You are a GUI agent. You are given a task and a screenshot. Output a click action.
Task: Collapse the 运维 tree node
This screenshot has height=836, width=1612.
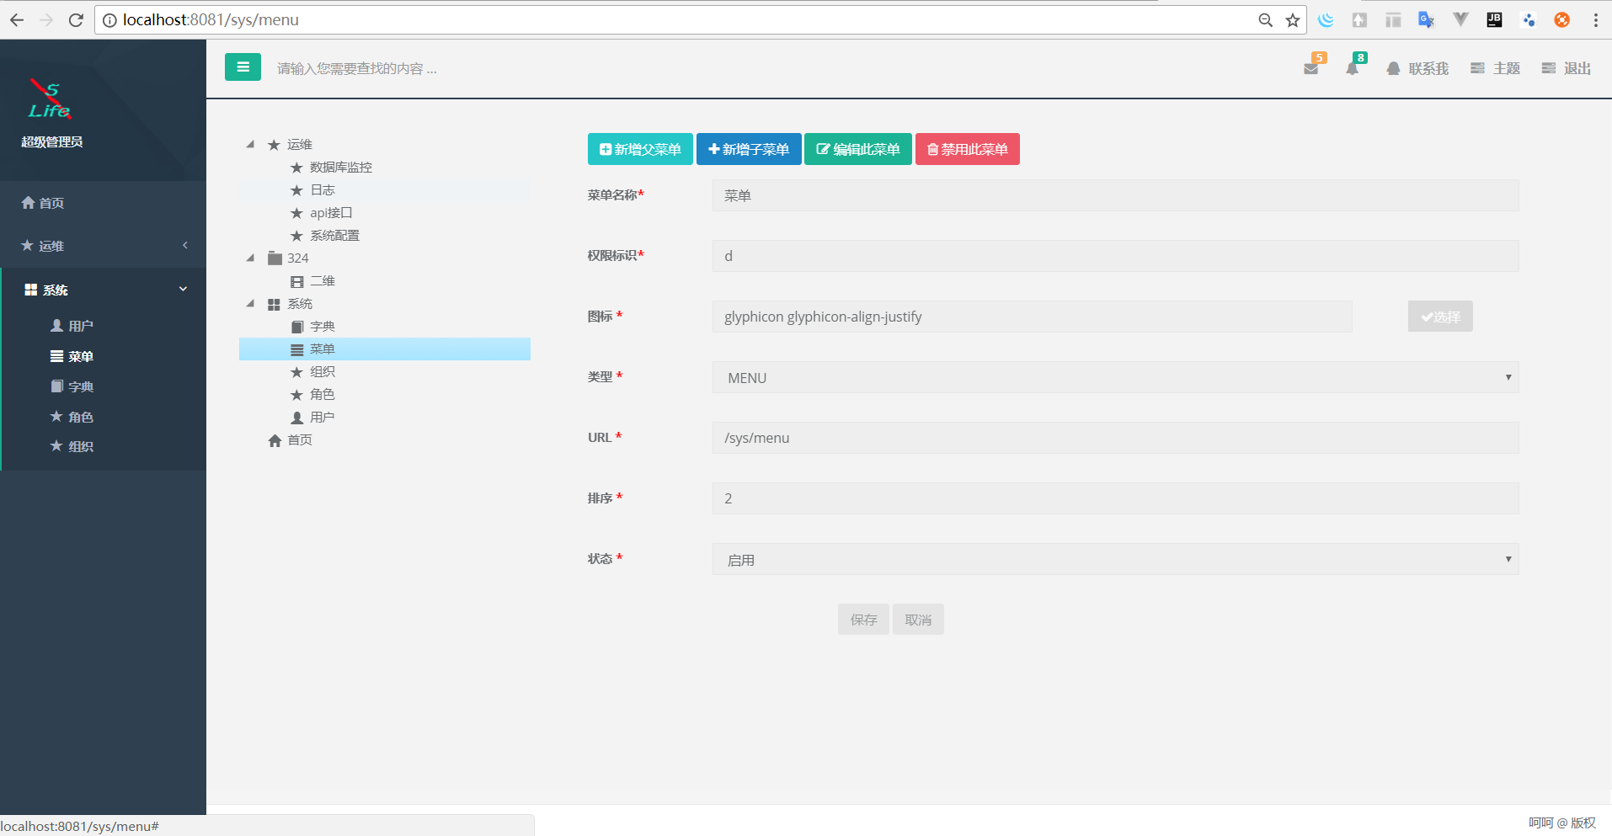pyautogui.click(x=250, y=145)
